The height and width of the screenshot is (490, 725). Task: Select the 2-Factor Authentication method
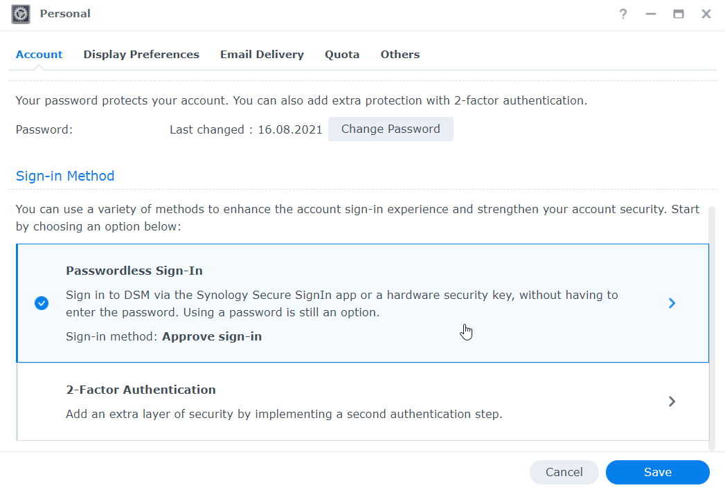(277, 401)
